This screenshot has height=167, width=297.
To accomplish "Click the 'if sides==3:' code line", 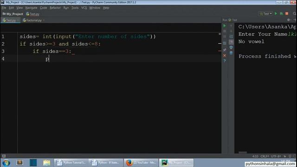I will 52,51.
